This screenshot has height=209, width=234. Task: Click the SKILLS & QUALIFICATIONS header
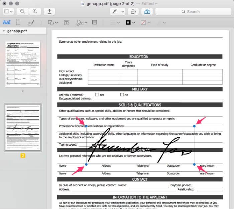coord(140,105)
